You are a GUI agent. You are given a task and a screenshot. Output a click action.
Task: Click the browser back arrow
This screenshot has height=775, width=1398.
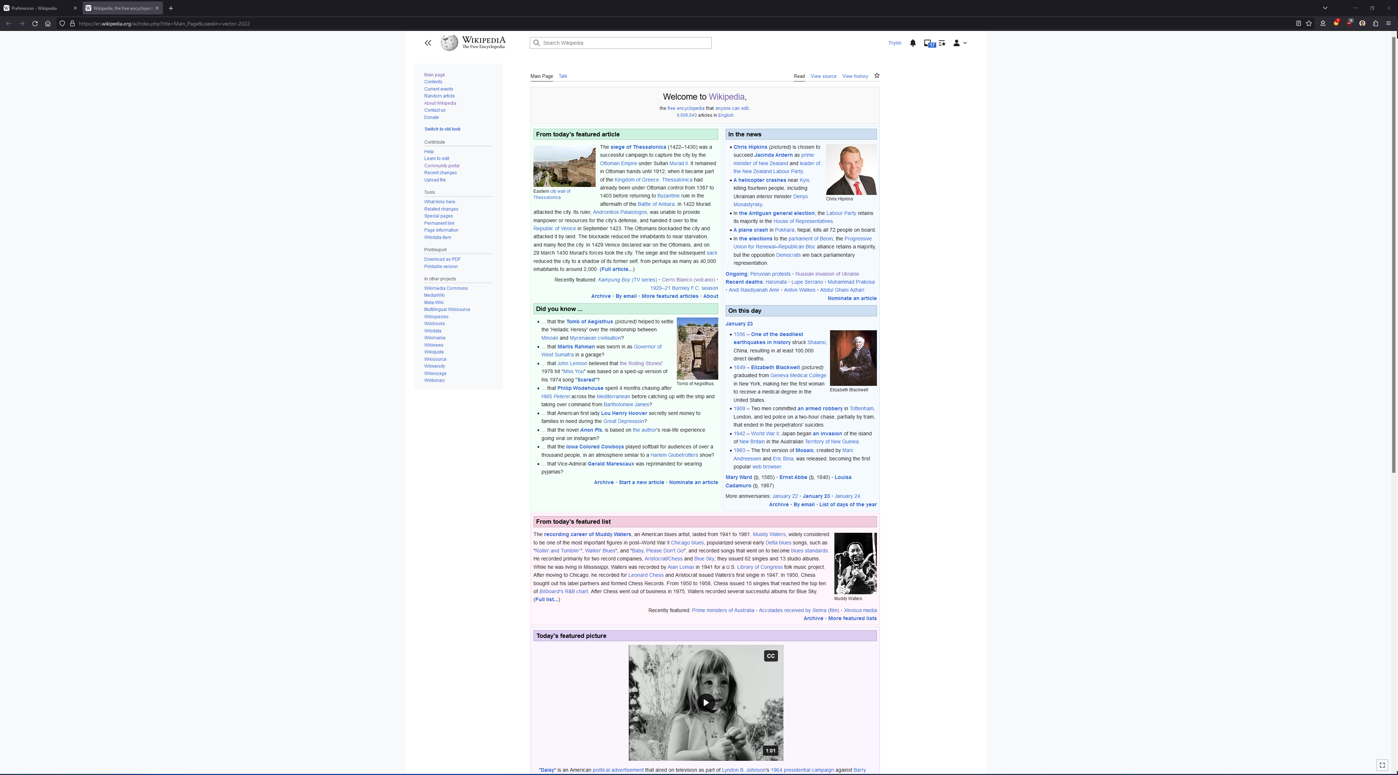(x=9, y=23)
